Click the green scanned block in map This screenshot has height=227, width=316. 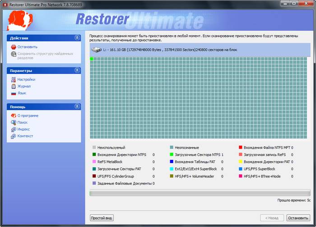coord(92,59)
